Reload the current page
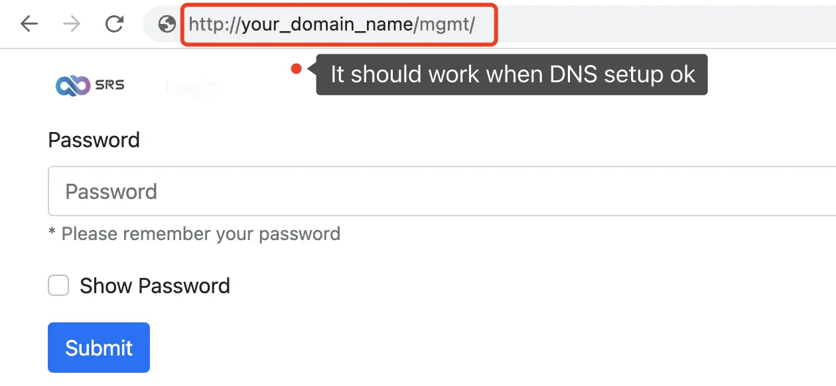Viewport: 836px width, 386px height. [115, 25]
